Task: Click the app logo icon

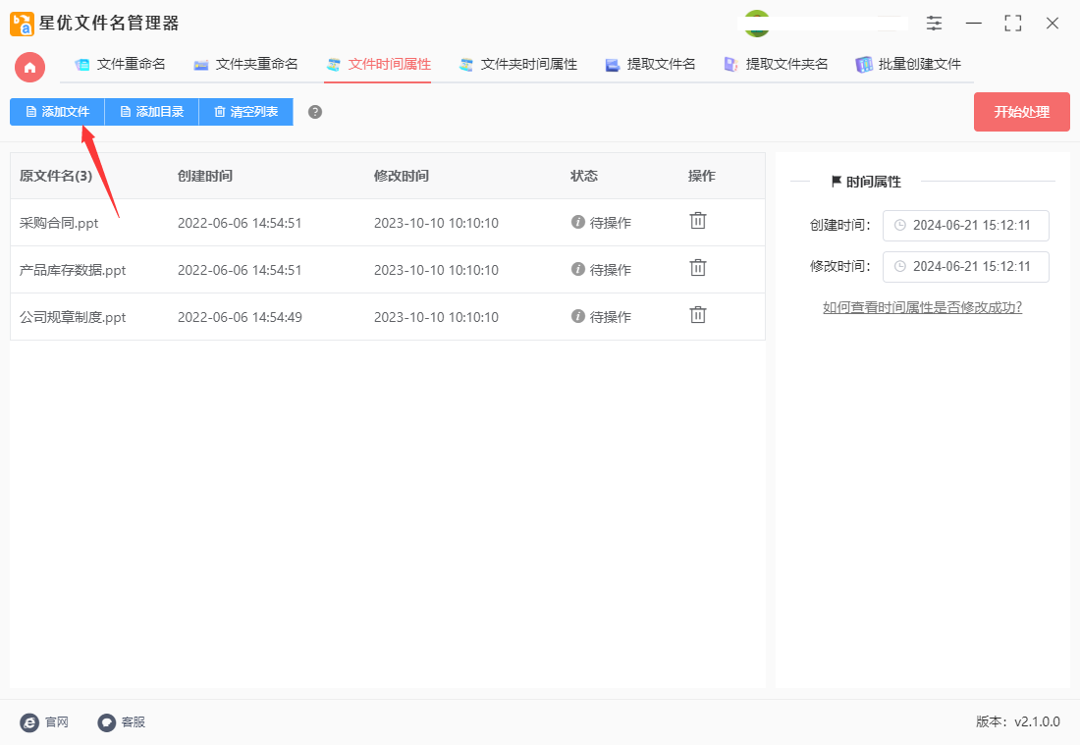Action: pyautogui.click(x=22, y=24)
